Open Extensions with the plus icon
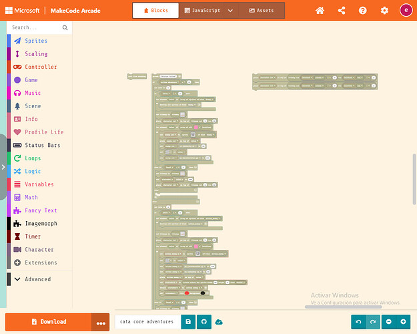This screenshot has width=417, height=334. (x=39, y=263)
